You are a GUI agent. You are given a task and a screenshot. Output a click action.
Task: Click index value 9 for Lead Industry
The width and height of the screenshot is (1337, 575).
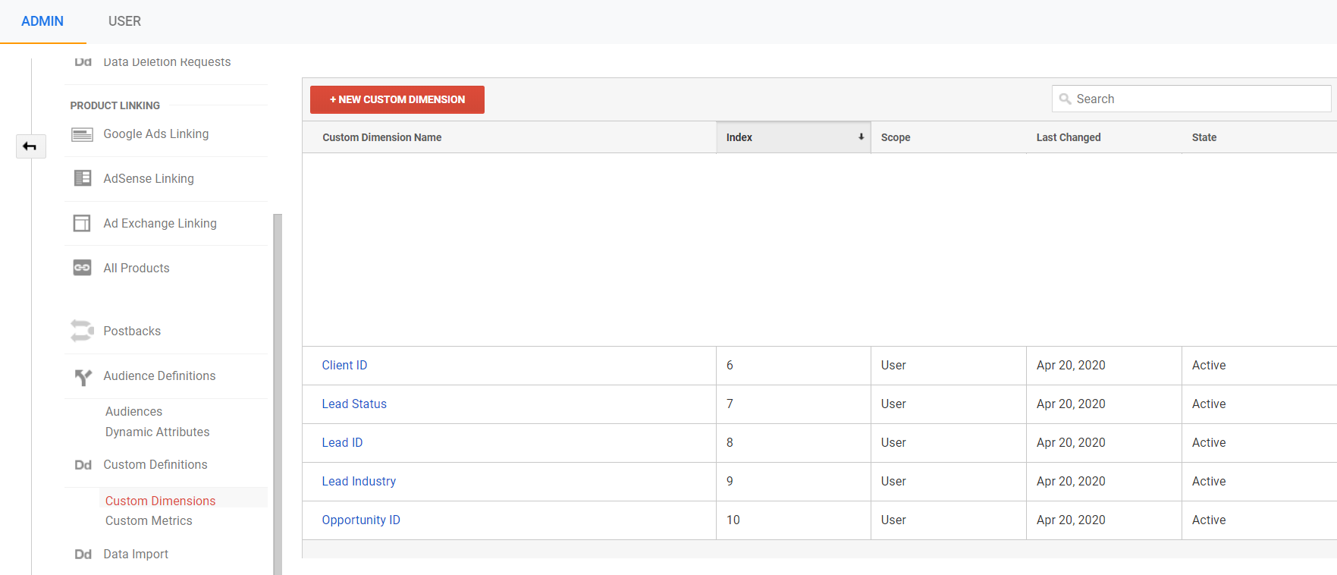pos(730,482)
